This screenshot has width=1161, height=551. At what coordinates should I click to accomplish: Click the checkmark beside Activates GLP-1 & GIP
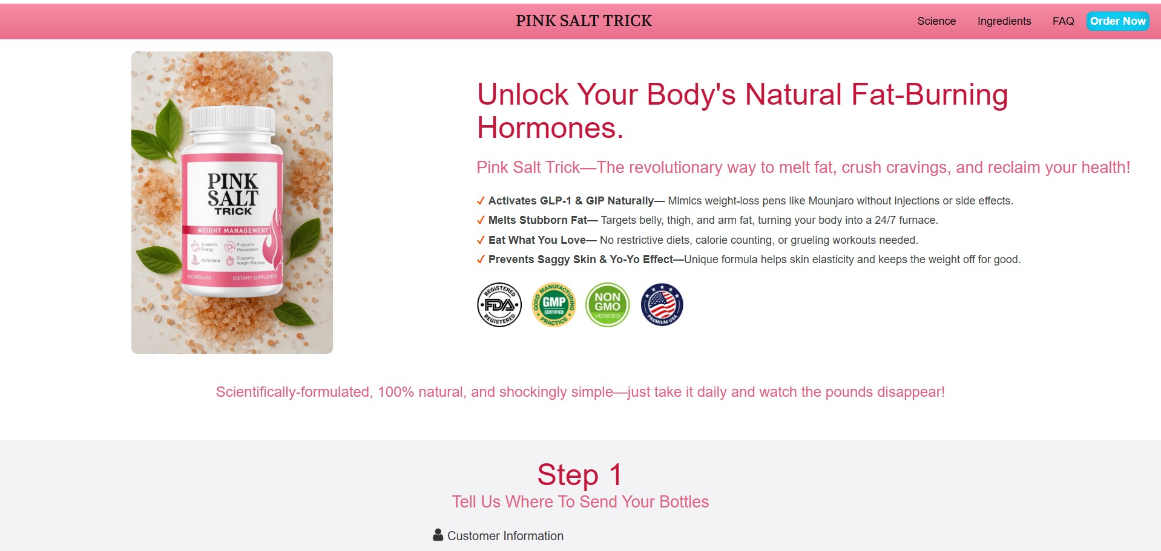point(481,201)
